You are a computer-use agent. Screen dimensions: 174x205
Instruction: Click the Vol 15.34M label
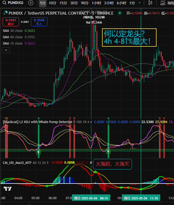tap(94, 23)
